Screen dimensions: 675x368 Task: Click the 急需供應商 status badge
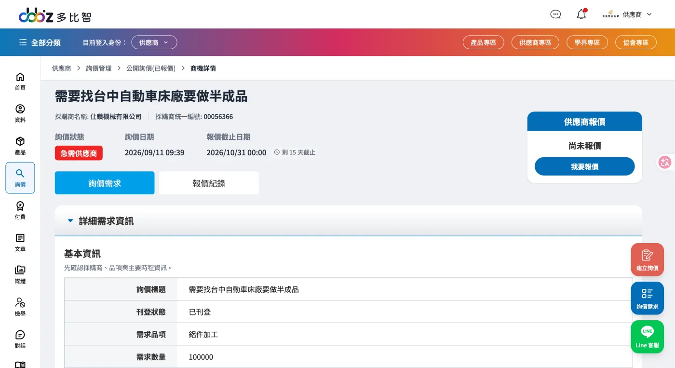point(79,153)
